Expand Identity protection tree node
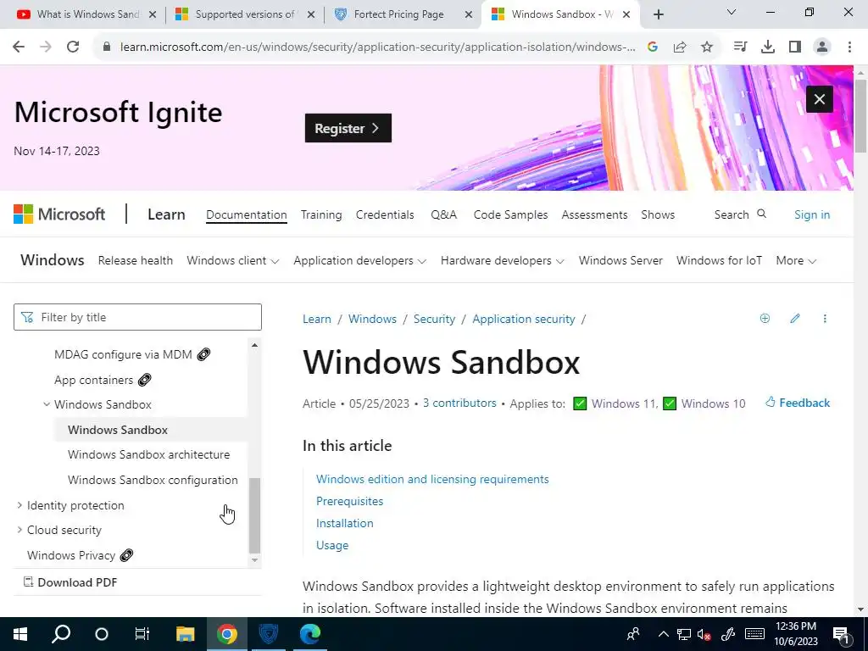The height and width of the screenshot is (651, 868). [x=19, y=505]
